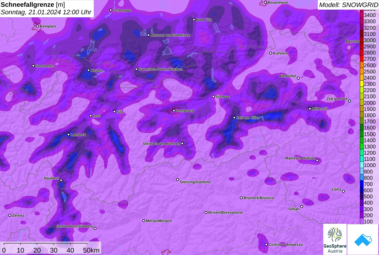
Task: Click the Schwaz marker dot
Action: pyautogui.click(x=213, y=96)
